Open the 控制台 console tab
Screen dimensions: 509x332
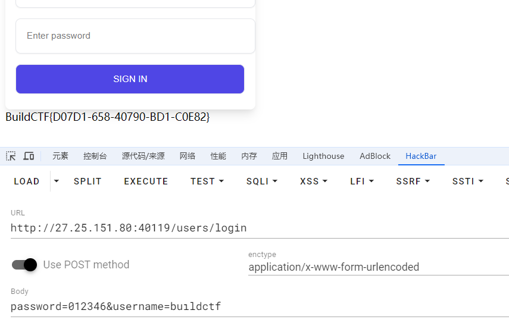pyautogui.click(x=95, y=156)
